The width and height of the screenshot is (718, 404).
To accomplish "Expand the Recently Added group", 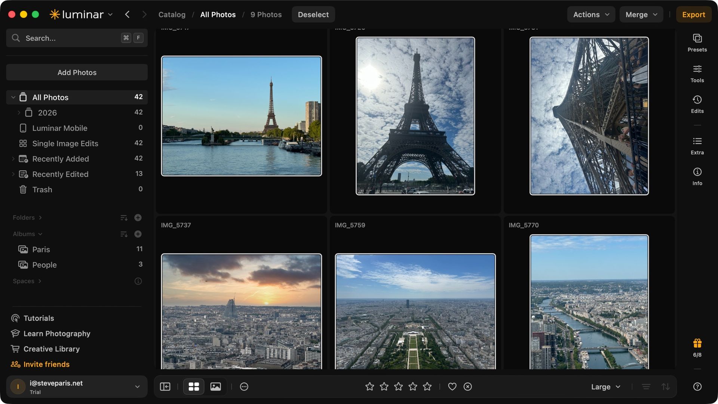I will [13, 159].
